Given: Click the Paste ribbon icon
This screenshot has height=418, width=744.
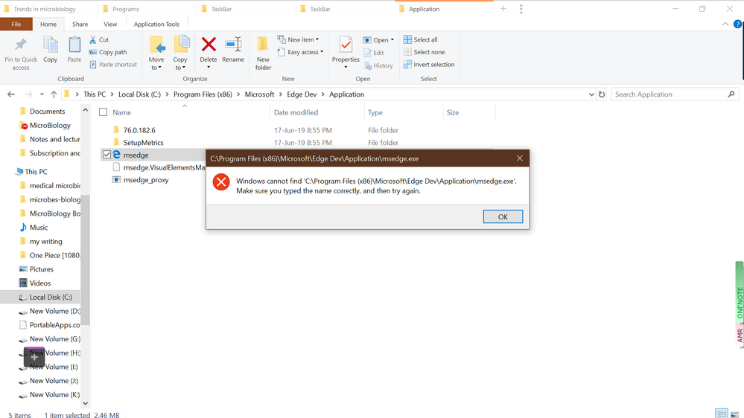Looking at the screenshot, I should tap(74, 45).
